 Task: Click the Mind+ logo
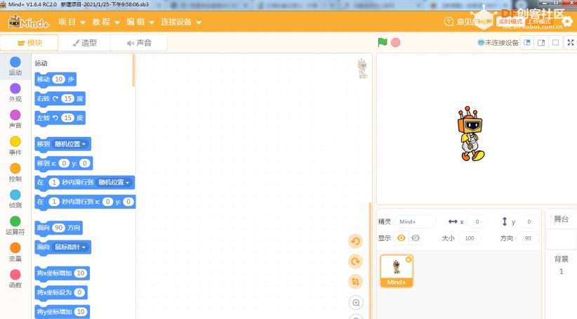point(29,22)
